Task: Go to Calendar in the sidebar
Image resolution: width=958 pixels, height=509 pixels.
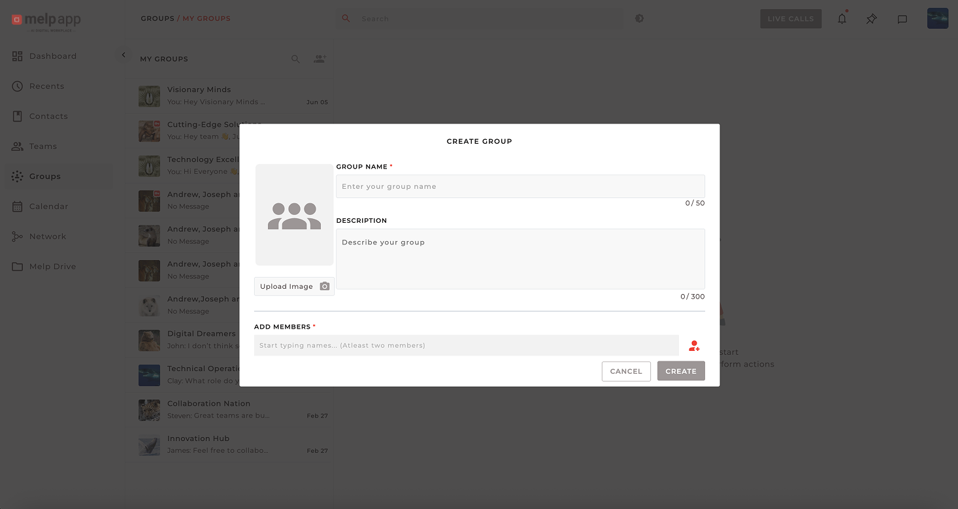Action: click(48, 206)
